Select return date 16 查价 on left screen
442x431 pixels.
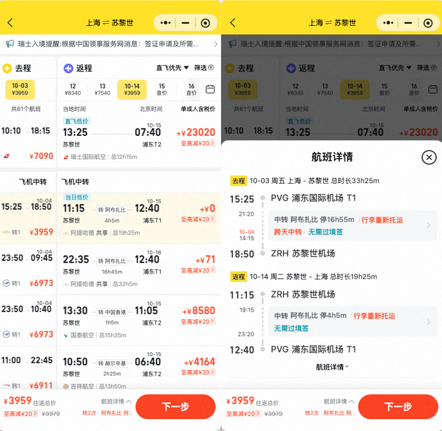(x=191, y=89)
